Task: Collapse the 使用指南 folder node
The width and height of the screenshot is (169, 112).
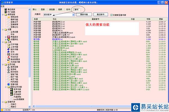Action: click(3, 15)
